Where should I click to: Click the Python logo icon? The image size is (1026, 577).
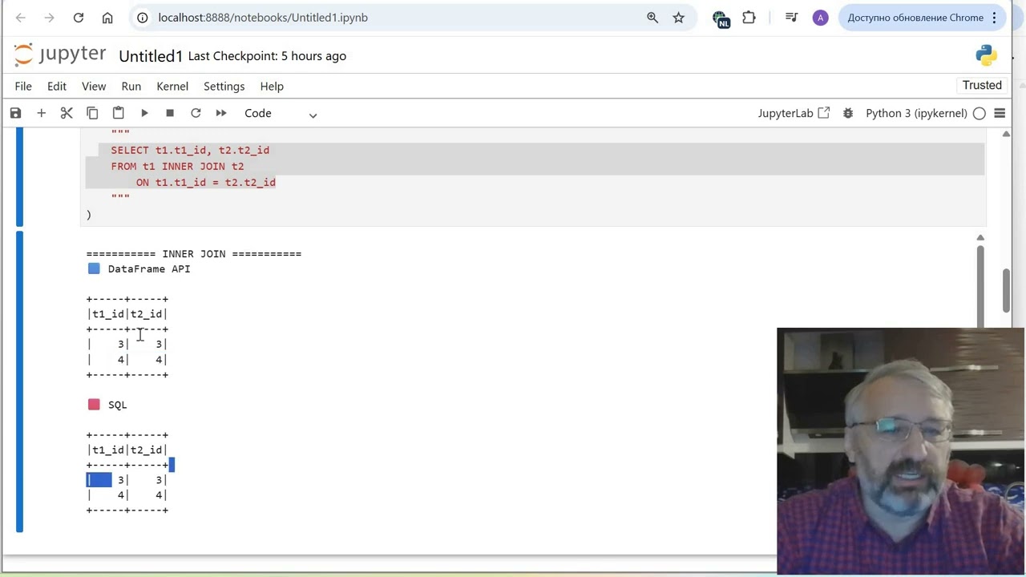coord(986,55)
